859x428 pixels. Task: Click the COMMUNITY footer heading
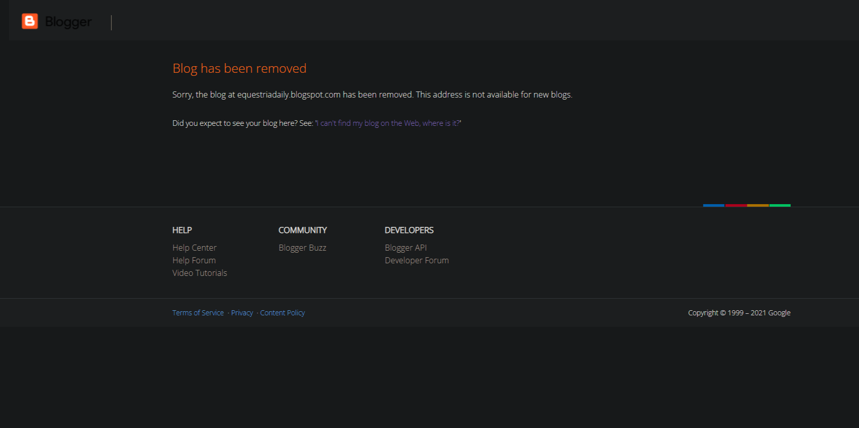point(302,230)
